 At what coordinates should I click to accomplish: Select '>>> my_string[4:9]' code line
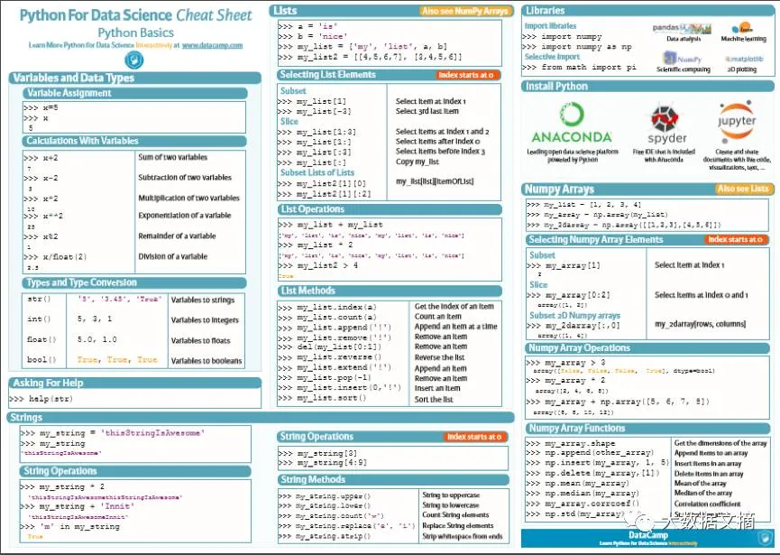pos(322,463)
